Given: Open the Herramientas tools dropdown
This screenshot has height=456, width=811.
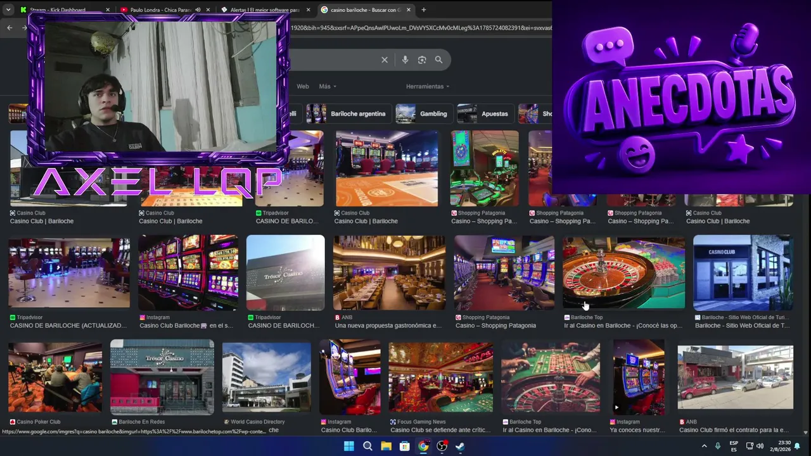Looking at the screenshot, I should pyautogui.click(x=428, y=86).
